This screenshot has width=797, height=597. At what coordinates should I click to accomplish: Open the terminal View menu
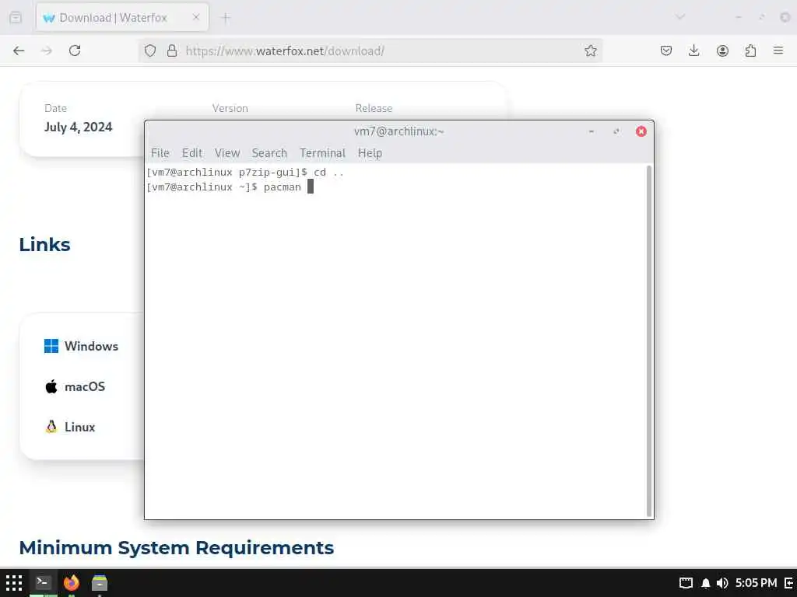coord(227,153)
